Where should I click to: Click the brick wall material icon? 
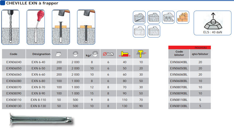(x=183, y=17)
